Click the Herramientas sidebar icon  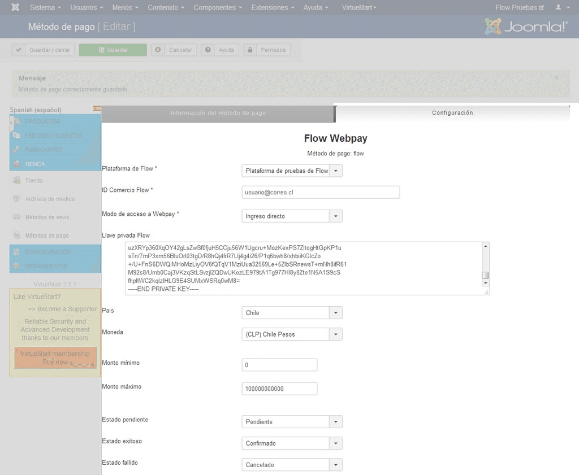click(x=16, y=266)
